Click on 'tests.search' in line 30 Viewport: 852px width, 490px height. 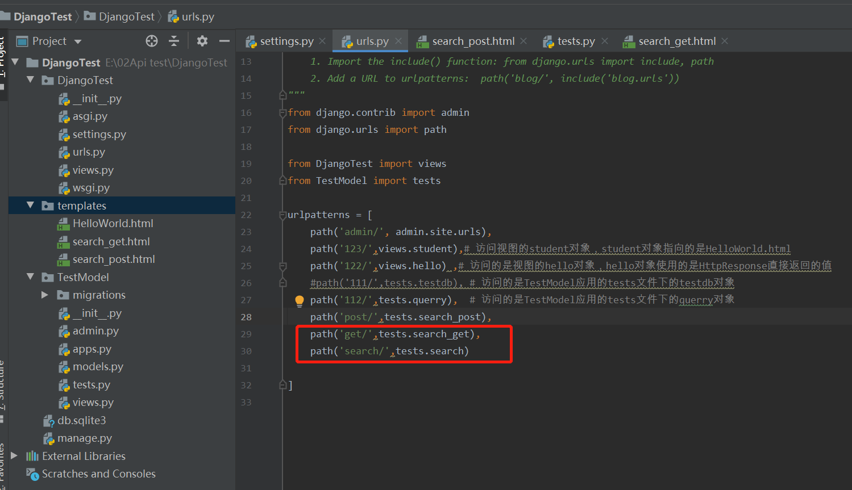click(x=429, y=351)
